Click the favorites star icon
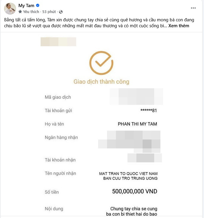 [x=20, y=12]
